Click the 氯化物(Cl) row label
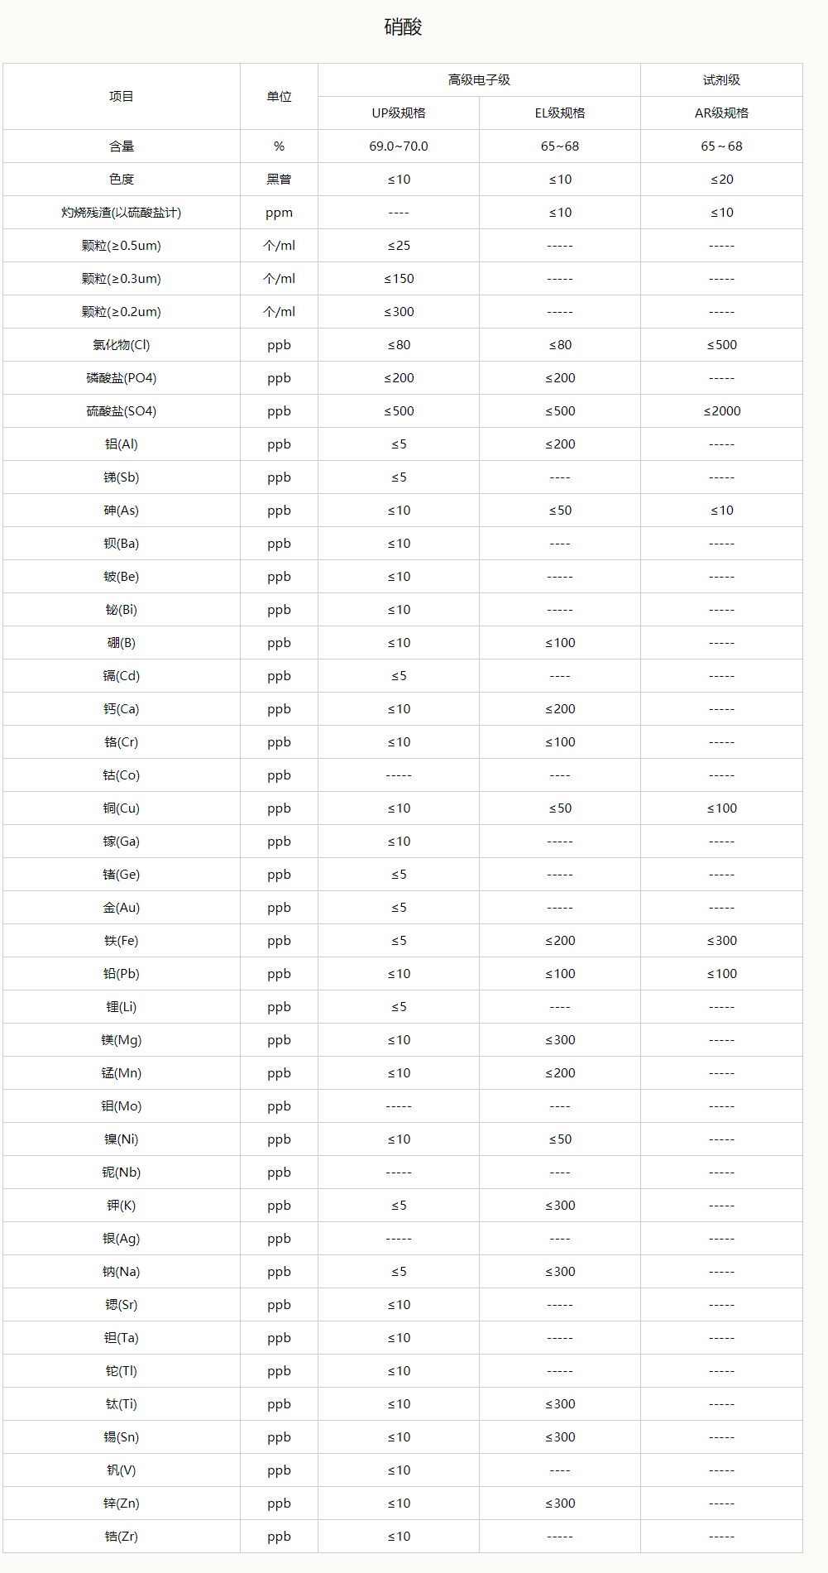This screenshot has width=828, height=1573. 122,345
